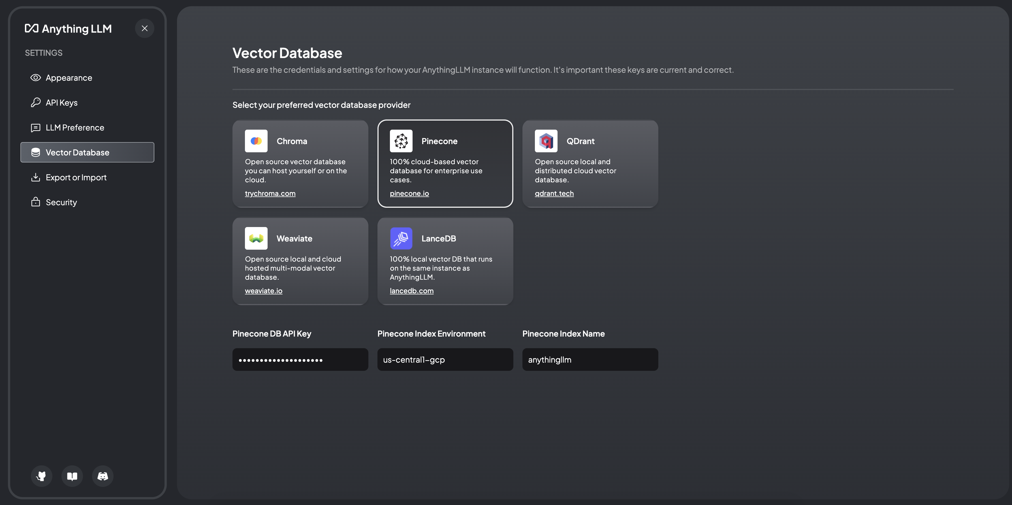
Task: Select LanceDB as vector database provider
Action: coord(445,261)
